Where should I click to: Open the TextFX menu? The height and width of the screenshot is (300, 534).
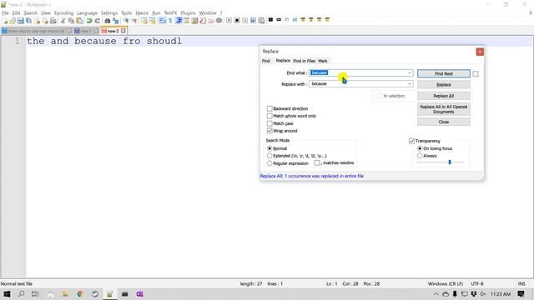[170, 13]
